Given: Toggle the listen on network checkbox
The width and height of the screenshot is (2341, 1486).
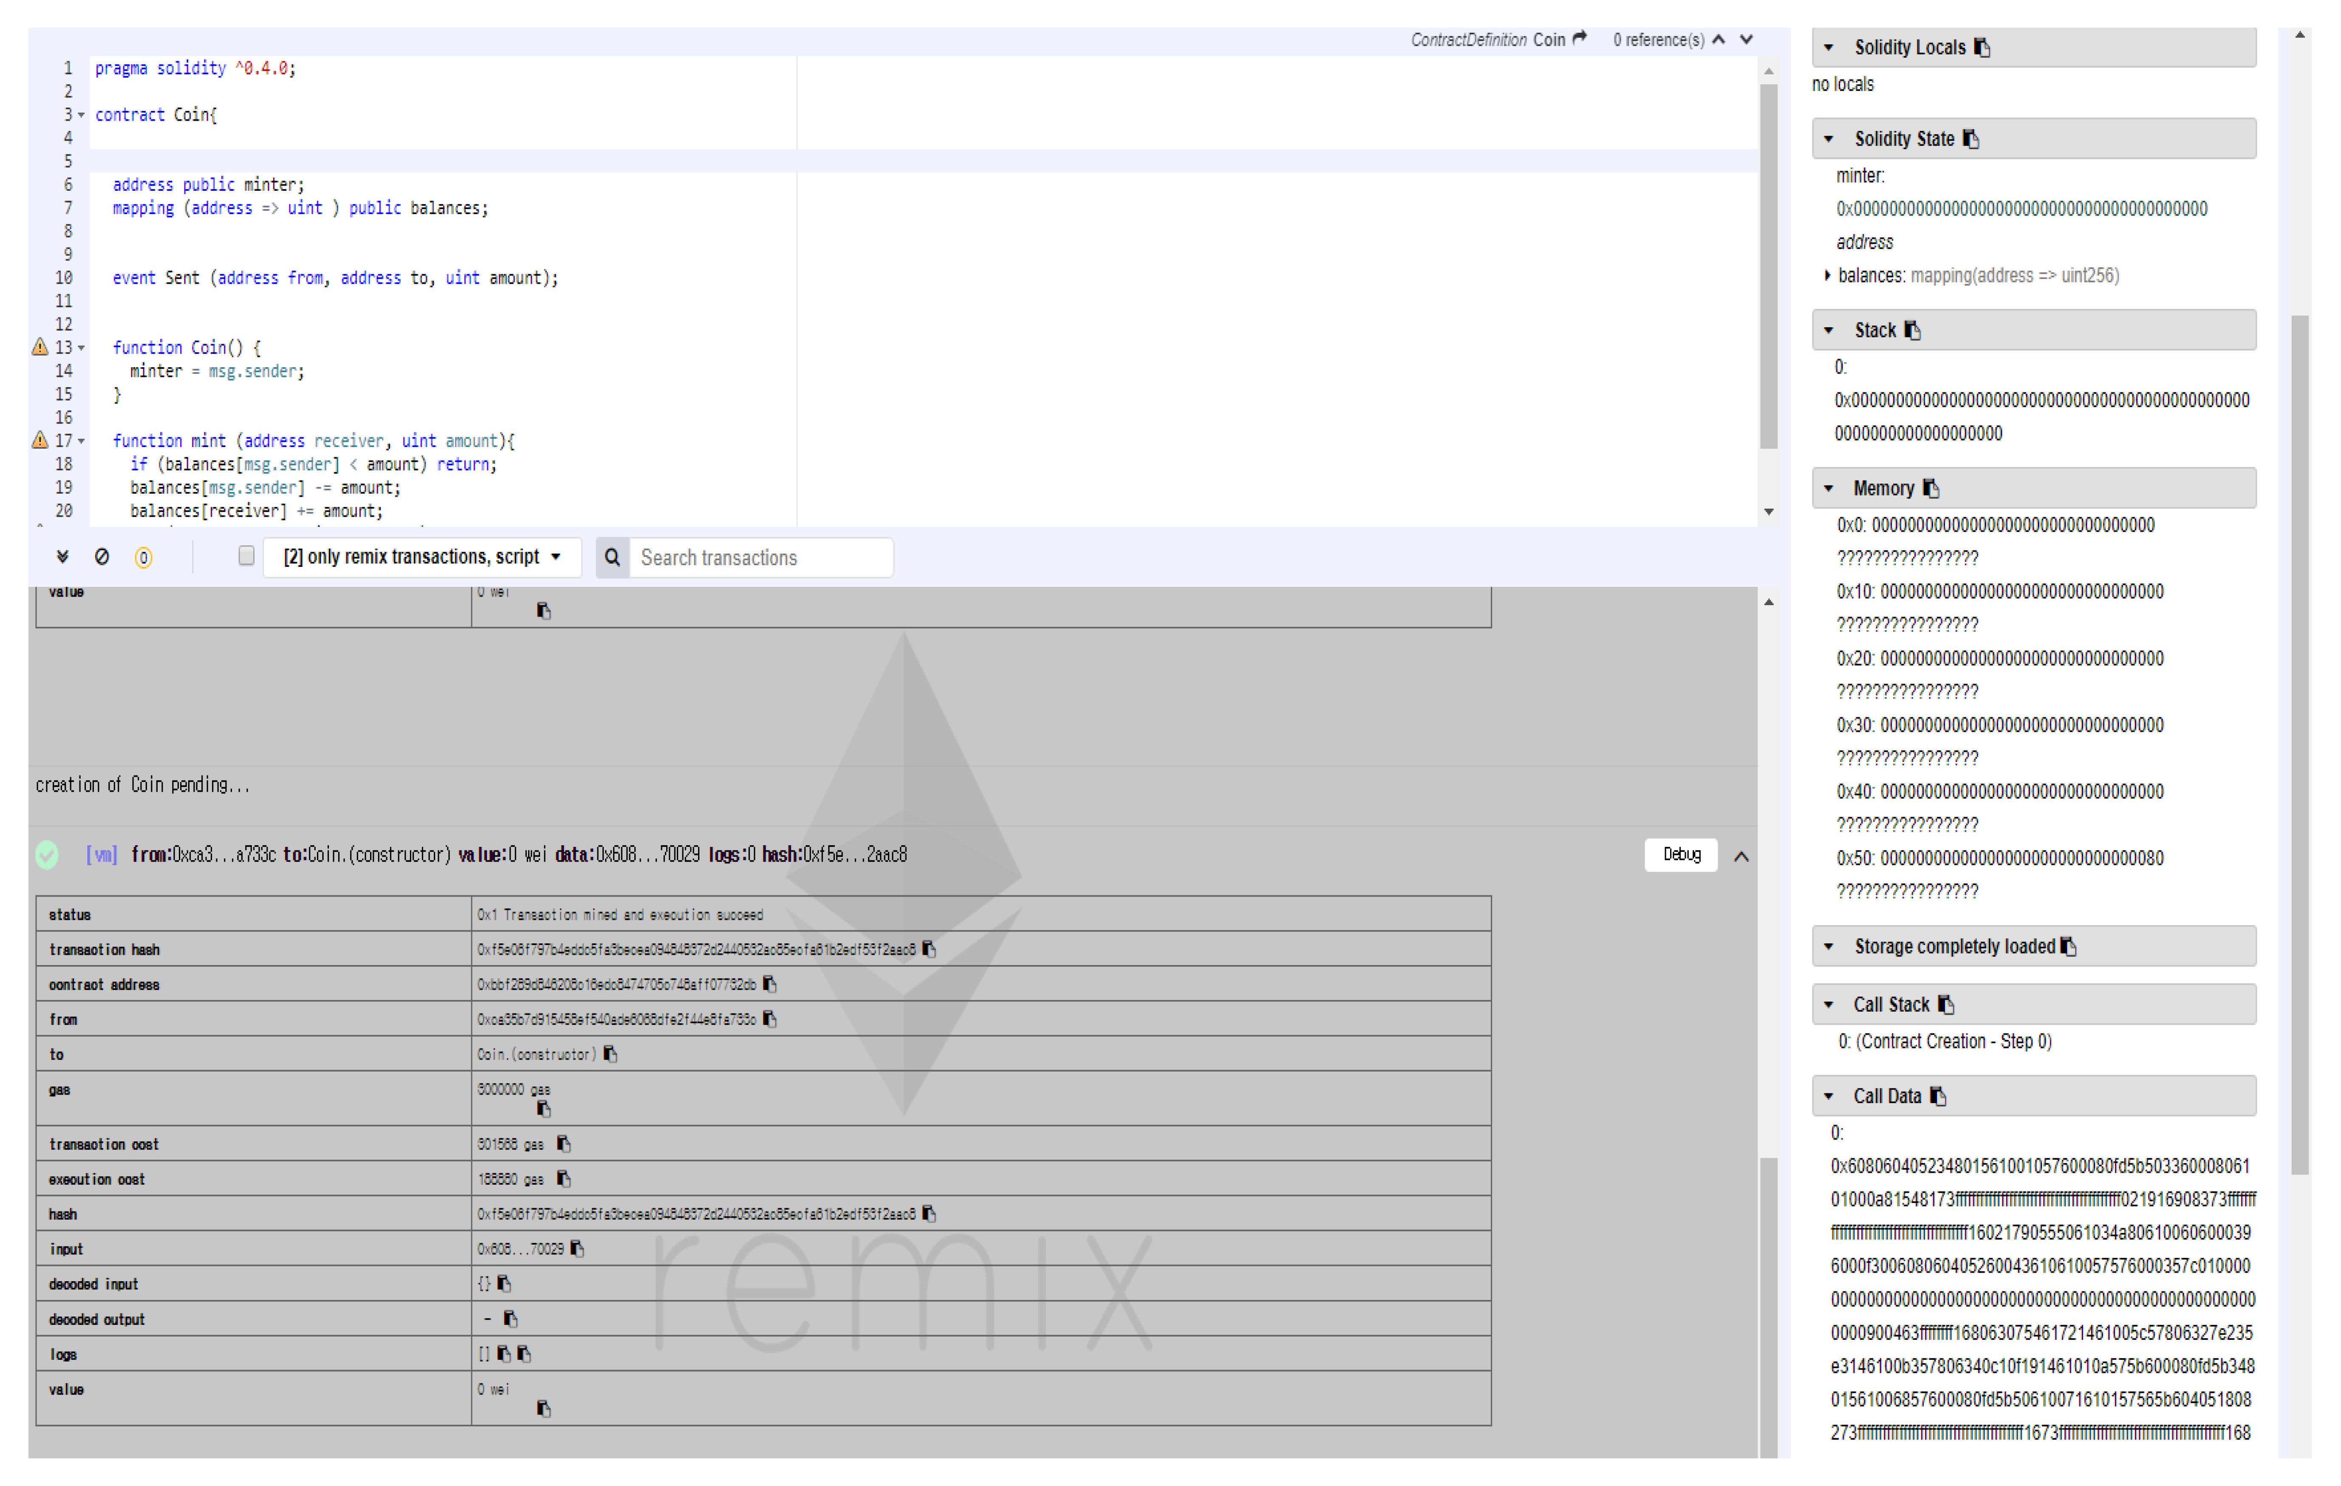Looking at the screenshot, I should coord(246,556).
